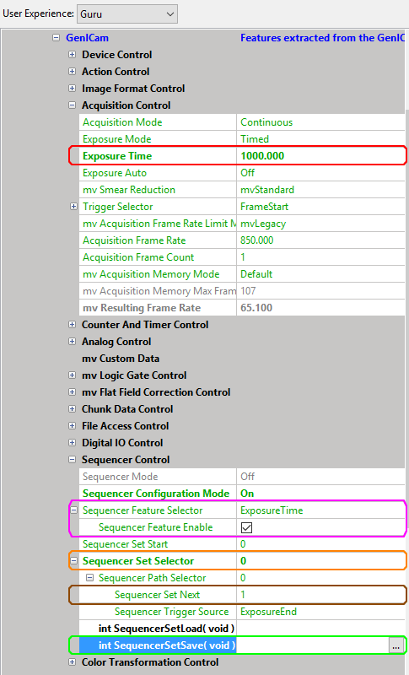Expand the Device Control category
409x675 pixels.
(73, 55)
